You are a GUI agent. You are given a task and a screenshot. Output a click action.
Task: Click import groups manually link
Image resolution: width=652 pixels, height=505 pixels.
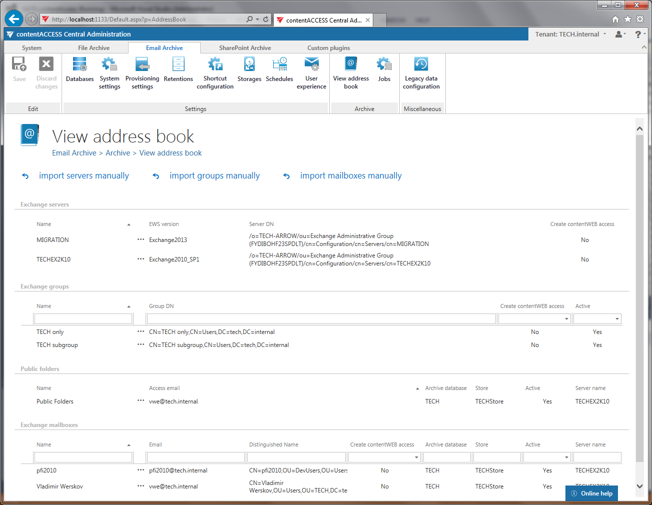[x=215, y=175]
